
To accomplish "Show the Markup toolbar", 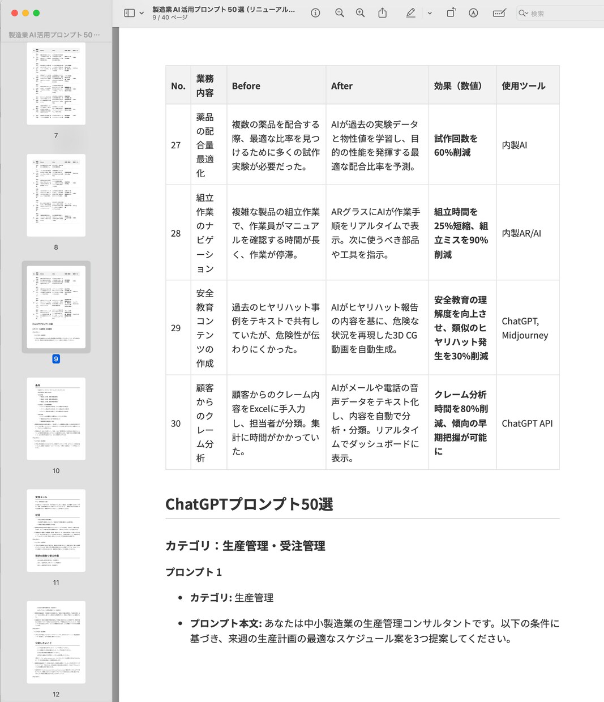I will tap(473, 13).
